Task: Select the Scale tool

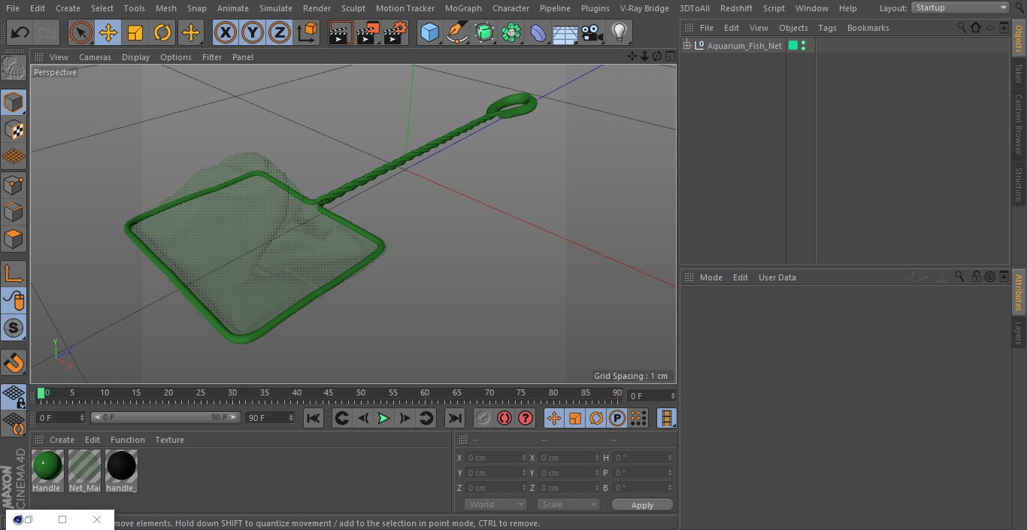Action: point(135,32)
